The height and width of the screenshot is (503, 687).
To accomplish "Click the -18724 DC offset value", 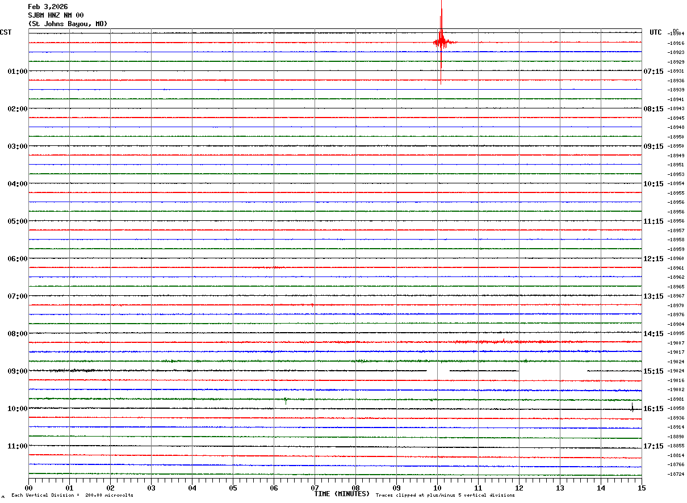I will pos(676,474).
